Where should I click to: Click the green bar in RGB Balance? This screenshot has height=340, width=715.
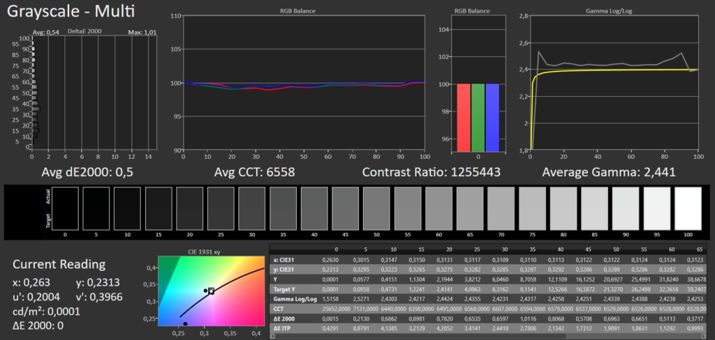pos(478,117)
